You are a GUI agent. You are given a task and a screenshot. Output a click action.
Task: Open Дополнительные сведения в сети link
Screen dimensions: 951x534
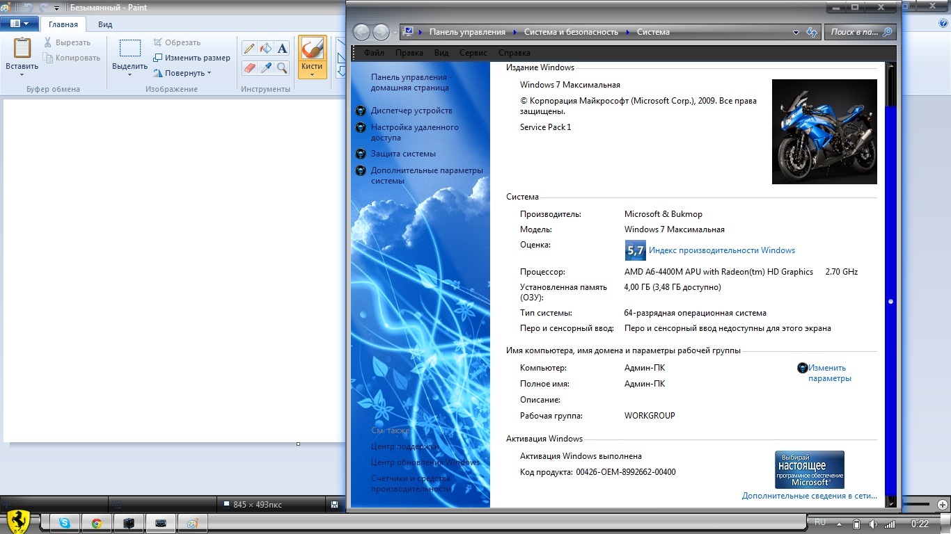[810, 496]
